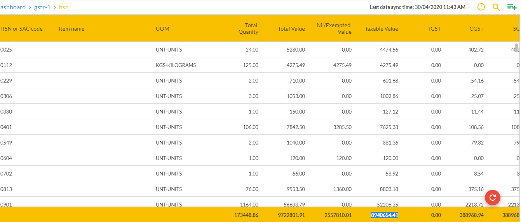Sort by HSN or SAC code header
This screenshot has height=222, width=521.
coord(21,29)
